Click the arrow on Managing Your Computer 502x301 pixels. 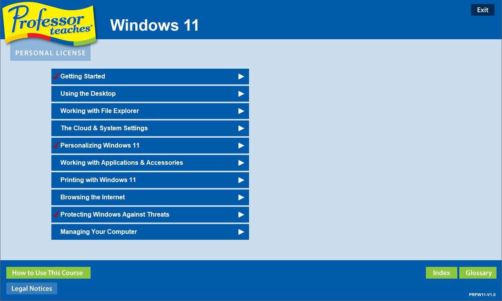tap(241, 232)
